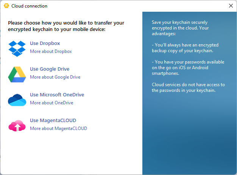The height and width of the screenshot is (175, 237).
Task: Pick Use Microsoft OneDrive
Action: pyautogui.click(x=57, y=95)
